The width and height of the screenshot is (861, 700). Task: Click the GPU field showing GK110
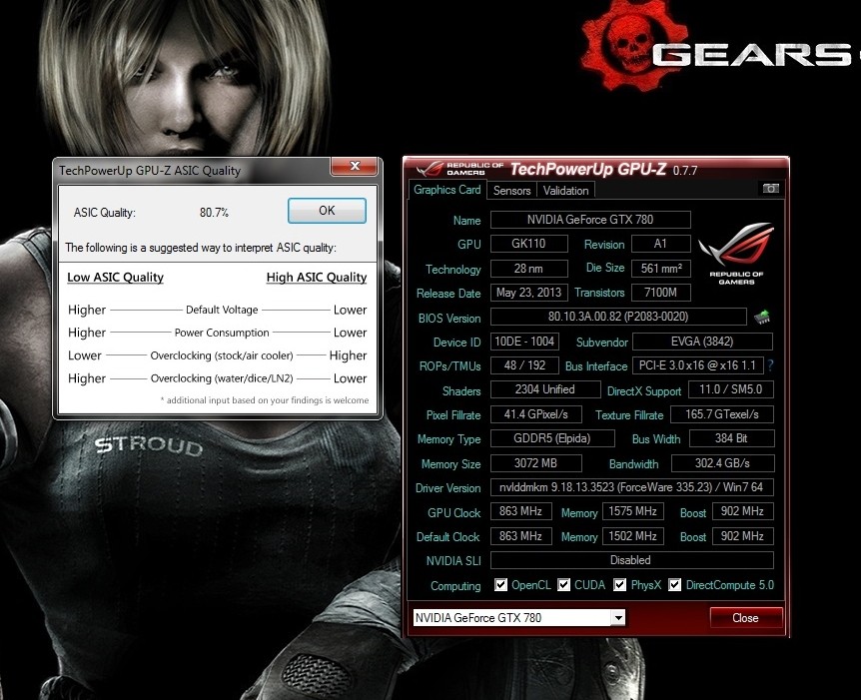pos(528,244)
